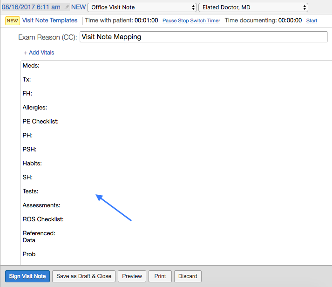Place cursor on the Allergies: line
Screen dimensions: 332x287
coord(35,108)
